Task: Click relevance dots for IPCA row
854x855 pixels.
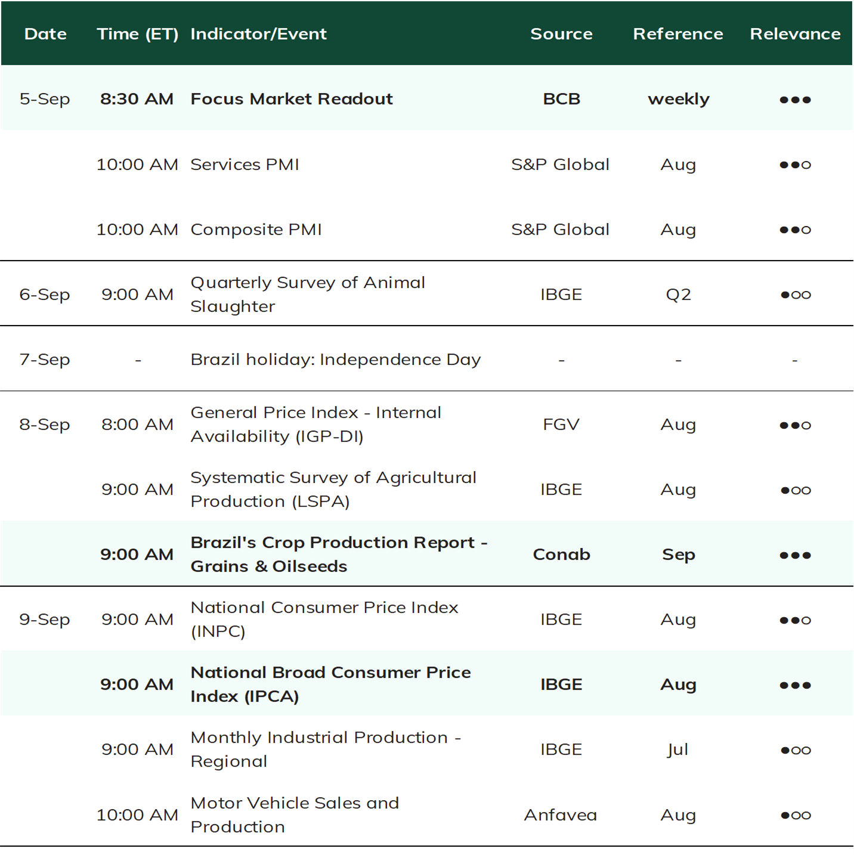Action: coord(795,685)
